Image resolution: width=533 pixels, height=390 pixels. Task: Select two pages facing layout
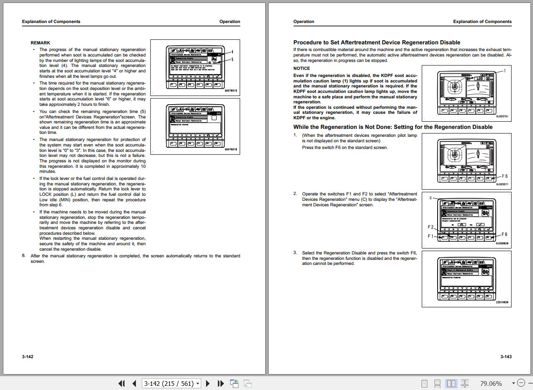coord(451,383)
